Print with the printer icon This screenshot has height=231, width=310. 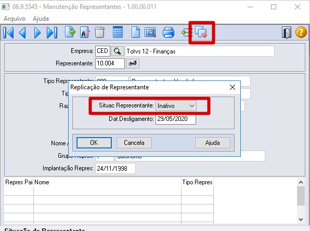(x=169, y=33)
